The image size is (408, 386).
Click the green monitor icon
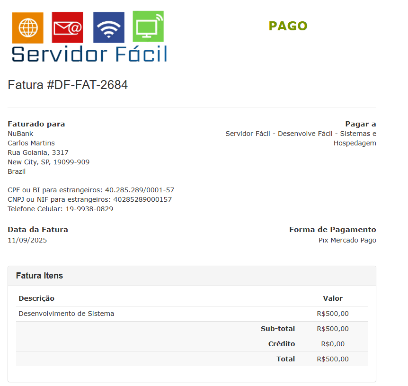[x=148, y=27]
